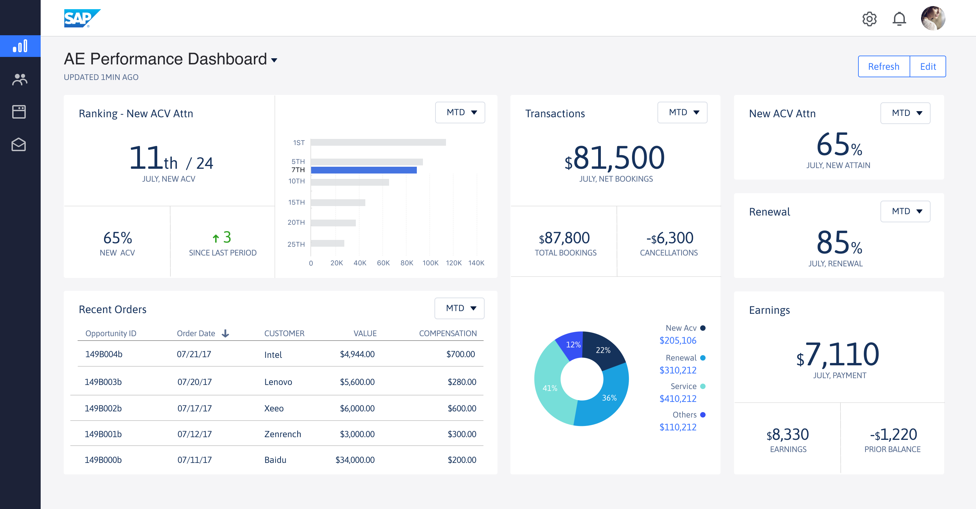Open the Recent Orders MTD dropdown
This screenshot has width=976, height=509.
point(459,308)
